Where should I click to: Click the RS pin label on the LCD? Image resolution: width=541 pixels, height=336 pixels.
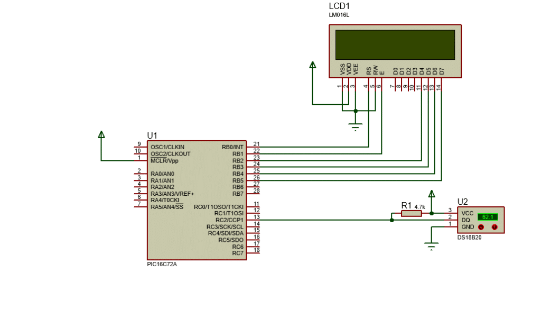point(369,71)
